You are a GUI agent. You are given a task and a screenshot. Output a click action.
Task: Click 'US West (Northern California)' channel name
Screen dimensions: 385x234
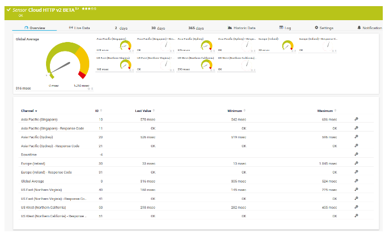(x=43, y=207)
